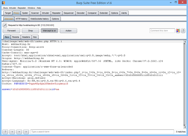Click the plus search options button

[x=19, y=131]
